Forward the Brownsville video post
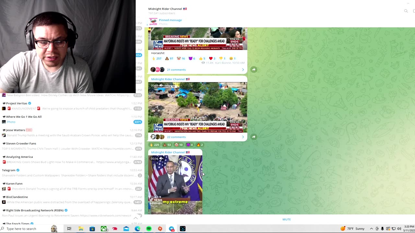 click(x=254, y=137)
